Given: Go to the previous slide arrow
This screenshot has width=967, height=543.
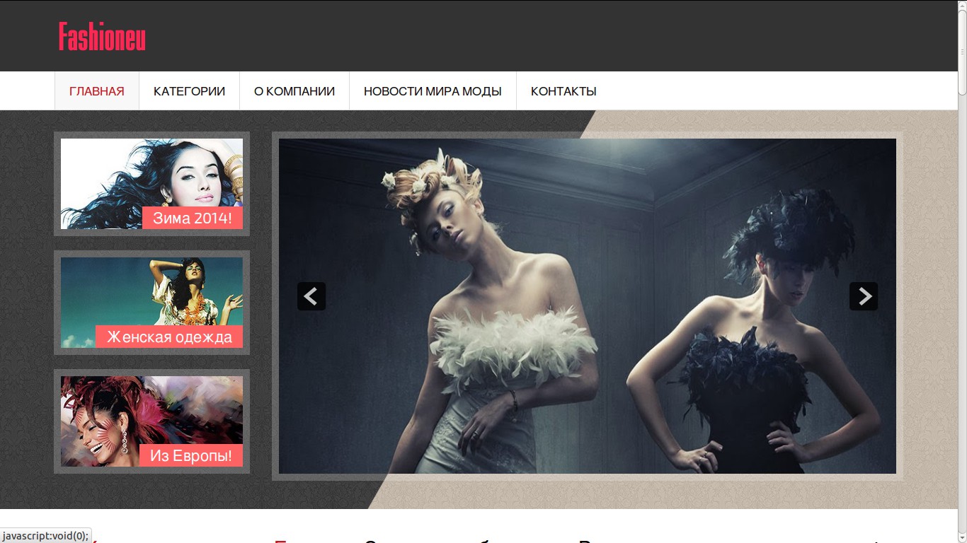Looking at the screenshot, I should click(x=311, y=296).
